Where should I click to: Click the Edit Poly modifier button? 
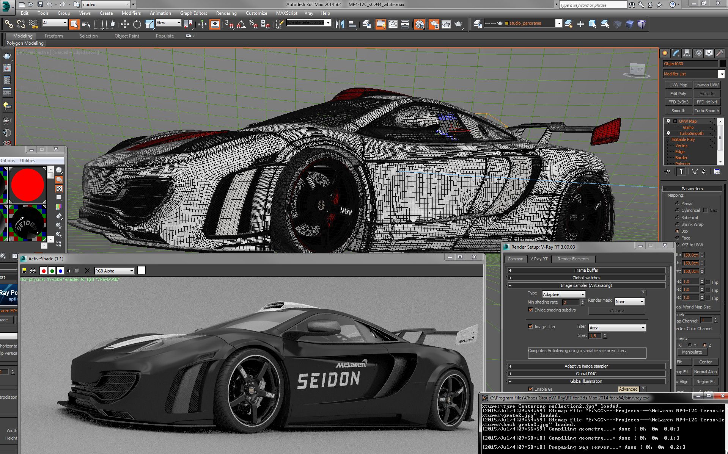click(x=678, y=94)
